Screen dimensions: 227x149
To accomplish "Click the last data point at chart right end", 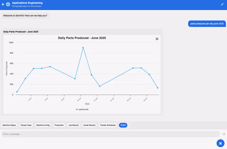I will click(x=157, y=88).
